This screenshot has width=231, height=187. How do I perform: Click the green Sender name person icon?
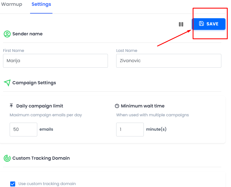(7, 34)
